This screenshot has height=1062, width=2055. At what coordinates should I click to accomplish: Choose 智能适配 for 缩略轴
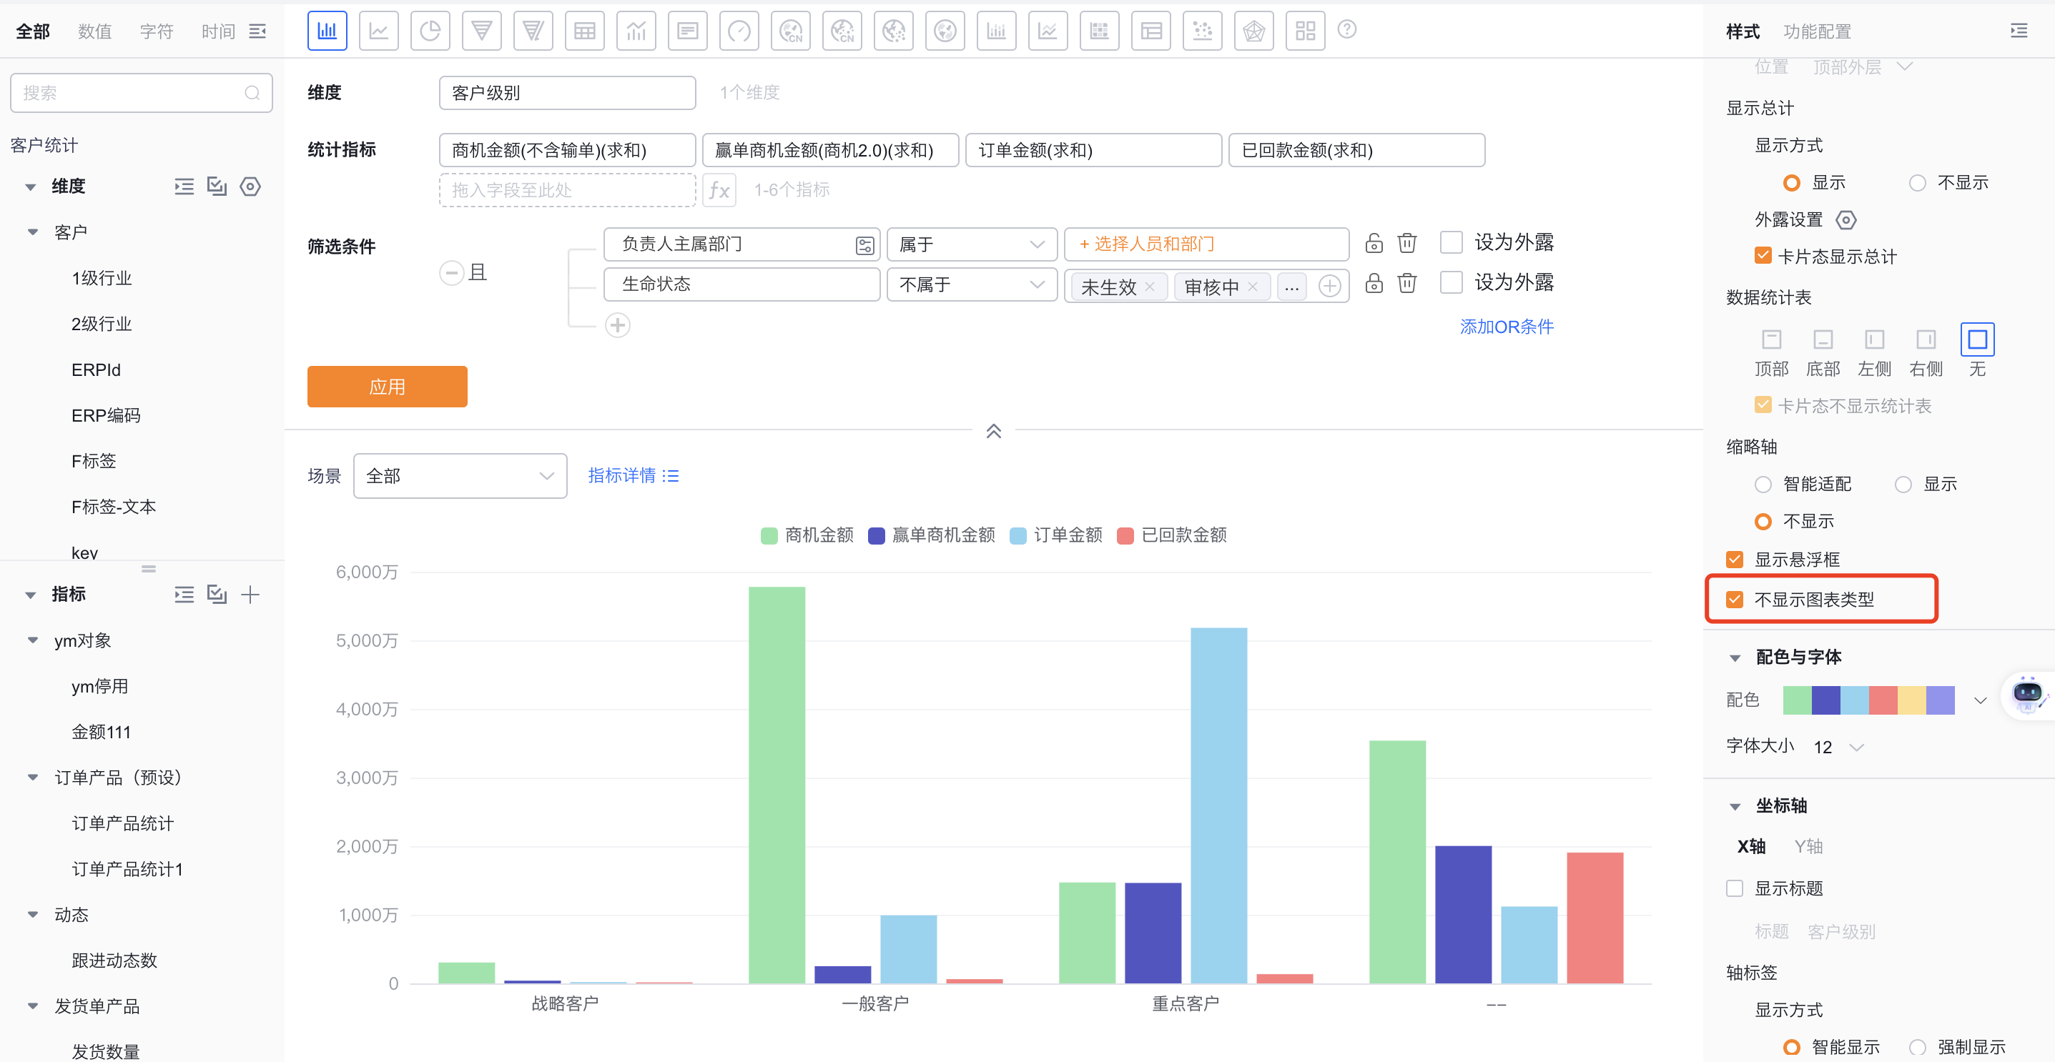tap(1763, 484)
